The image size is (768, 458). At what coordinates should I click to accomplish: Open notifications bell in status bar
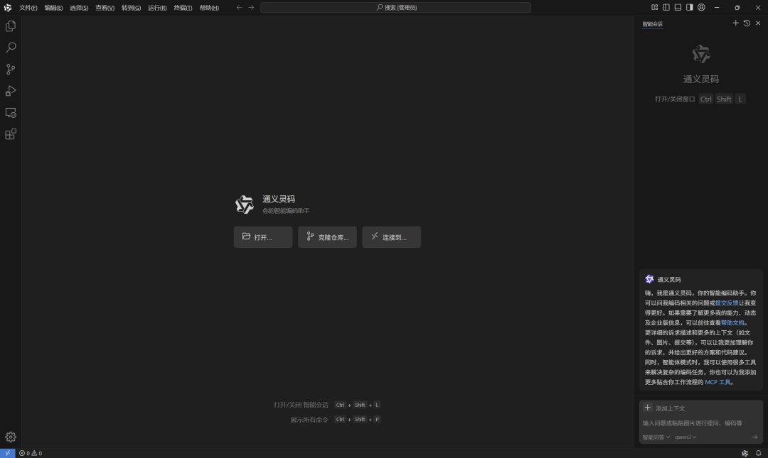758,453
